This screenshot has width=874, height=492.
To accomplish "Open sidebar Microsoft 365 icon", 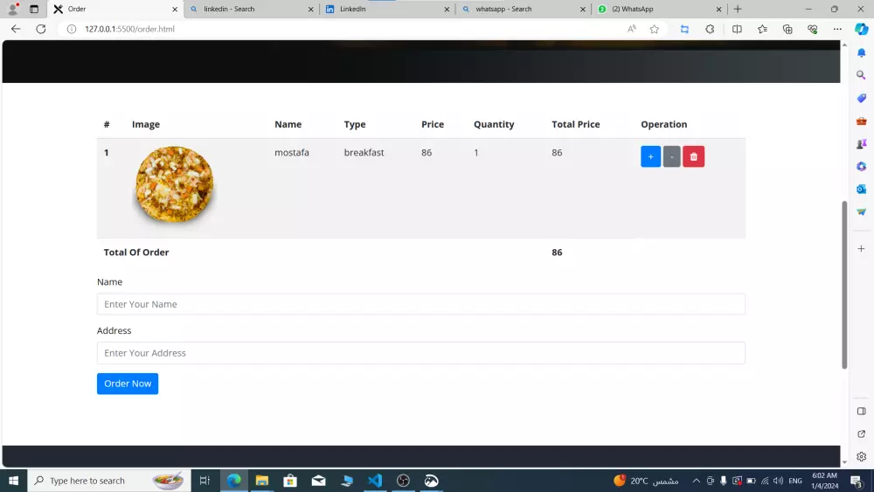I will 861,167.
